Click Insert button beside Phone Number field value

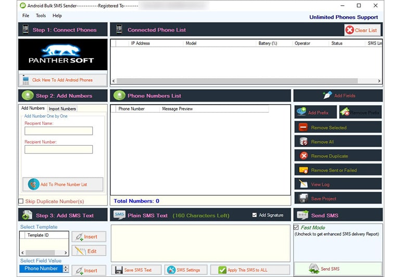(89, 270)
